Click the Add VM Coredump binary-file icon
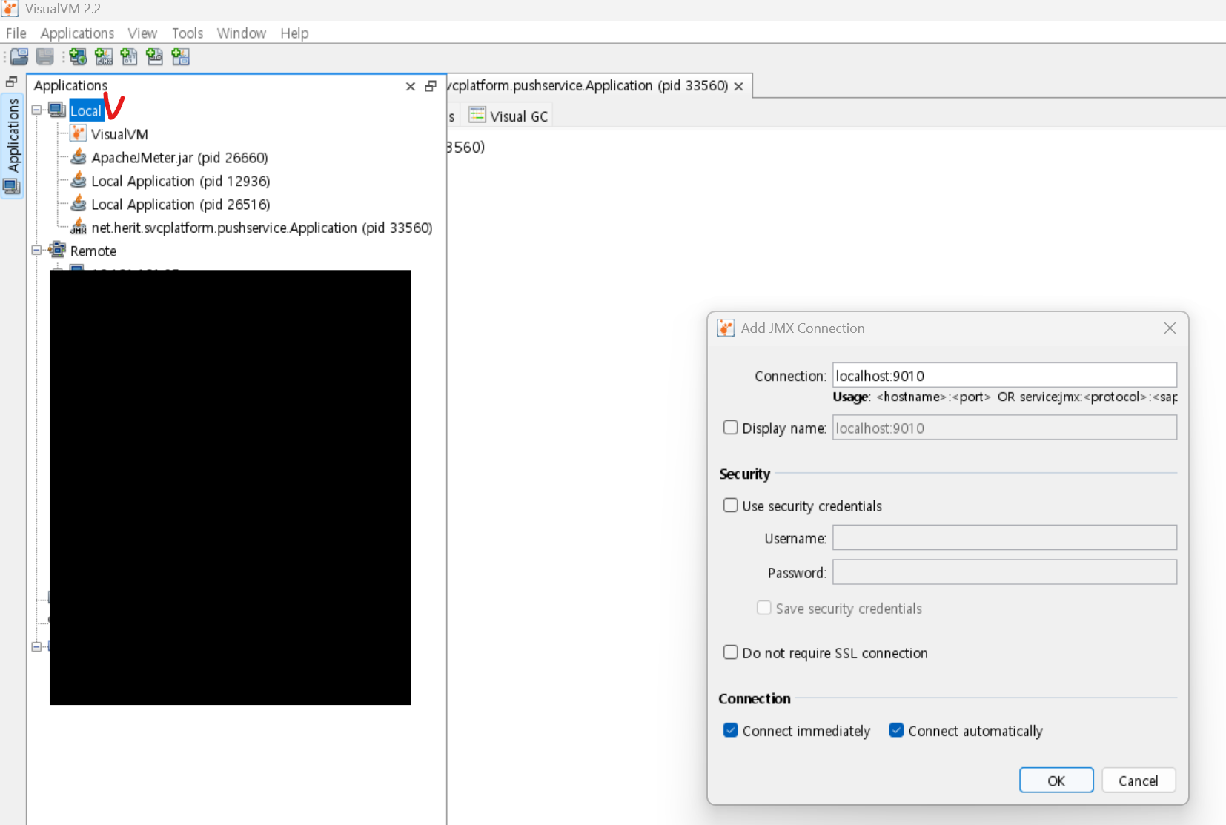 point(129,56)
